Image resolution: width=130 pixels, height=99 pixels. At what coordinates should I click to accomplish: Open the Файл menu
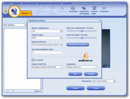point(7,3)
